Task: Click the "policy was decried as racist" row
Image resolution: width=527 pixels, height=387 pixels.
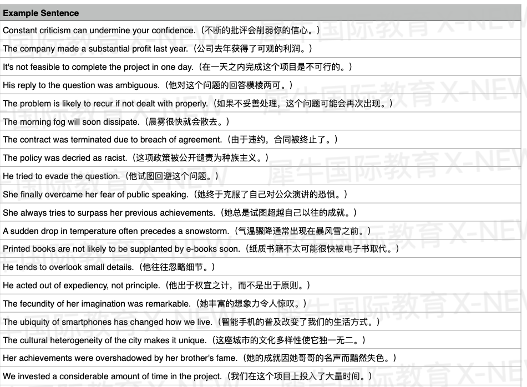Action: click(x=136, y=158)
